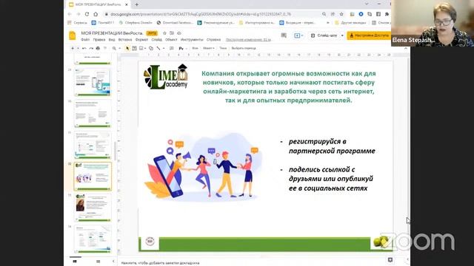The width and height of the screenshot is (474, 266).
Task: Click the paint format icon
Action: [x=105, y=48]
